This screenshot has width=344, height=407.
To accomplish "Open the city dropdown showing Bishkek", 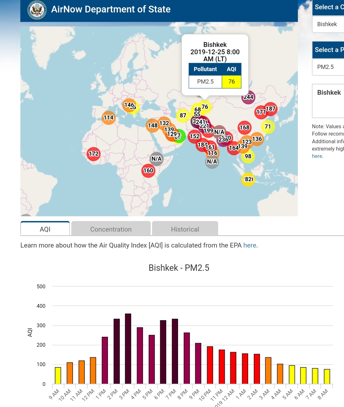I will (x=328, y=24).
